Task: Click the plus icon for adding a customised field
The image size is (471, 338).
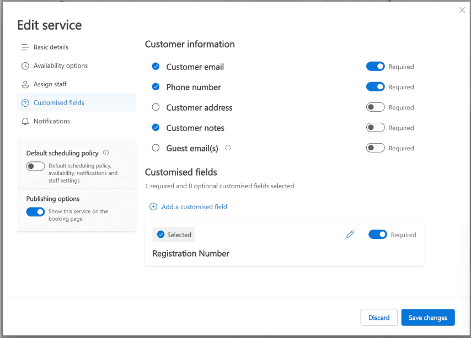Action: click(153, 207)
